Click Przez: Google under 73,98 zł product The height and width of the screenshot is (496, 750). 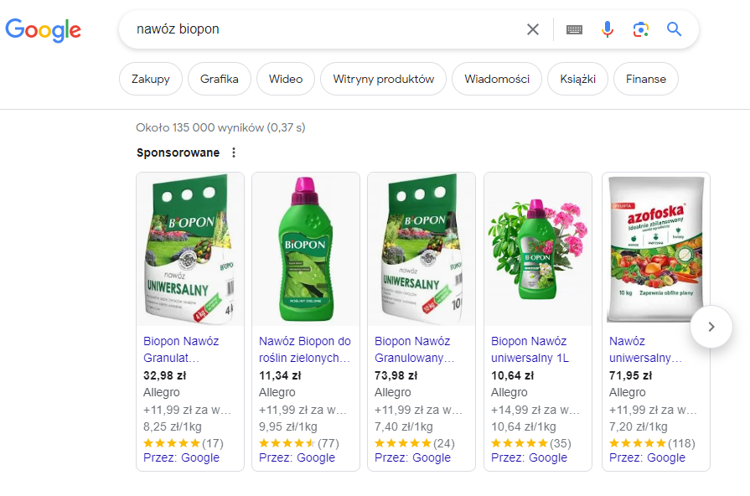(412, 457)
